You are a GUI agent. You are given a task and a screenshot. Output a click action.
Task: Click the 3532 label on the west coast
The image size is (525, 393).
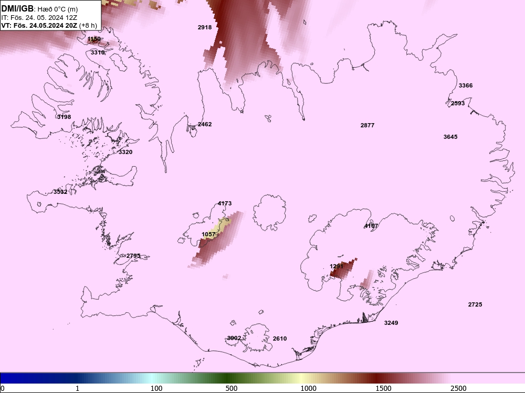60,192
